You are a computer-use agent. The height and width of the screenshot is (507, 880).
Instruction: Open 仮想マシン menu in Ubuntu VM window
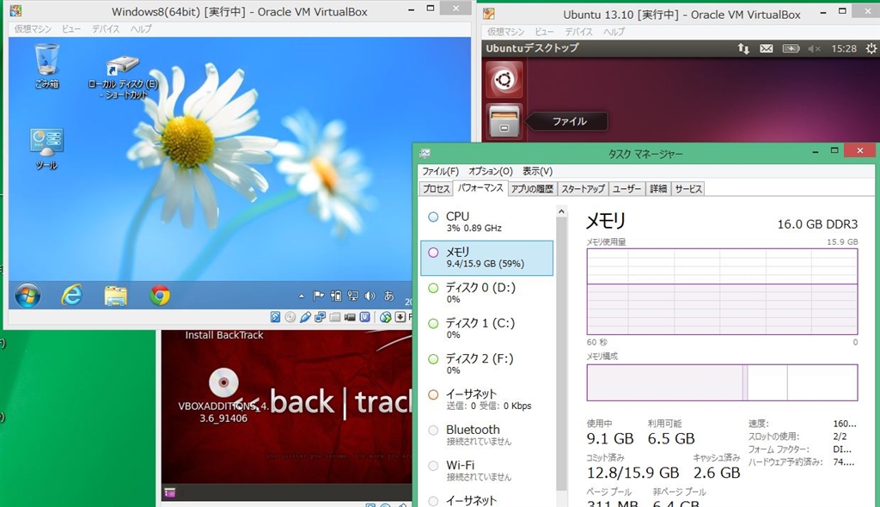point(505,32)
